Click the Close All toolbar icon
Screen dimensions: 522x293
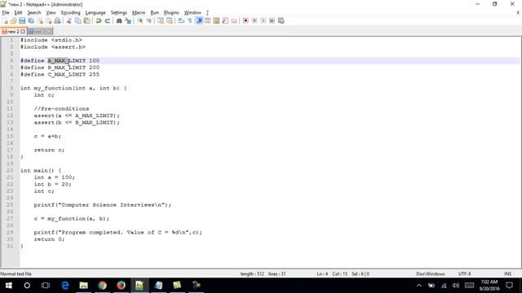click(49, 20)
